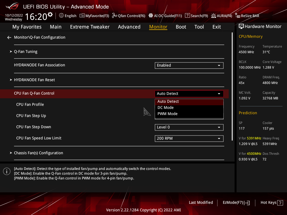Open the HYDRANODE Fan Association dropdown
Viewport: 287px width, 215px height.
pos(189,66)
